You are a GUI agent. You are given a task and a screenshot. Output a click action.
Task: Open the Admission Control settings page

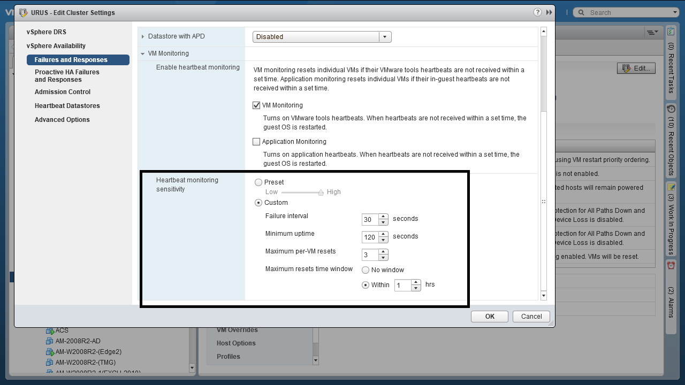[x=63, y=92]
